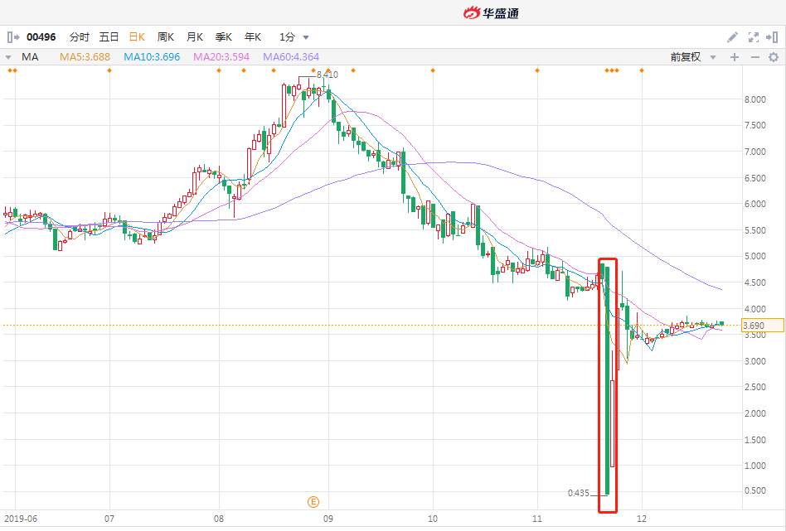Select the 日K daily candlestick tab
Viewport: 786px width, 531px height.
(136, 37)
